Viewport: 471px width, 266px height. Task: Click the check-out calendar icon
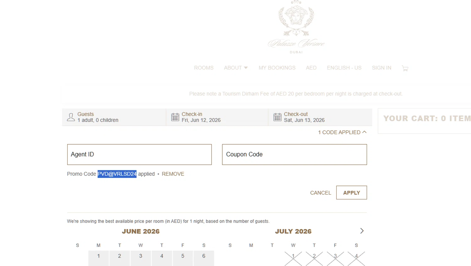278,117
